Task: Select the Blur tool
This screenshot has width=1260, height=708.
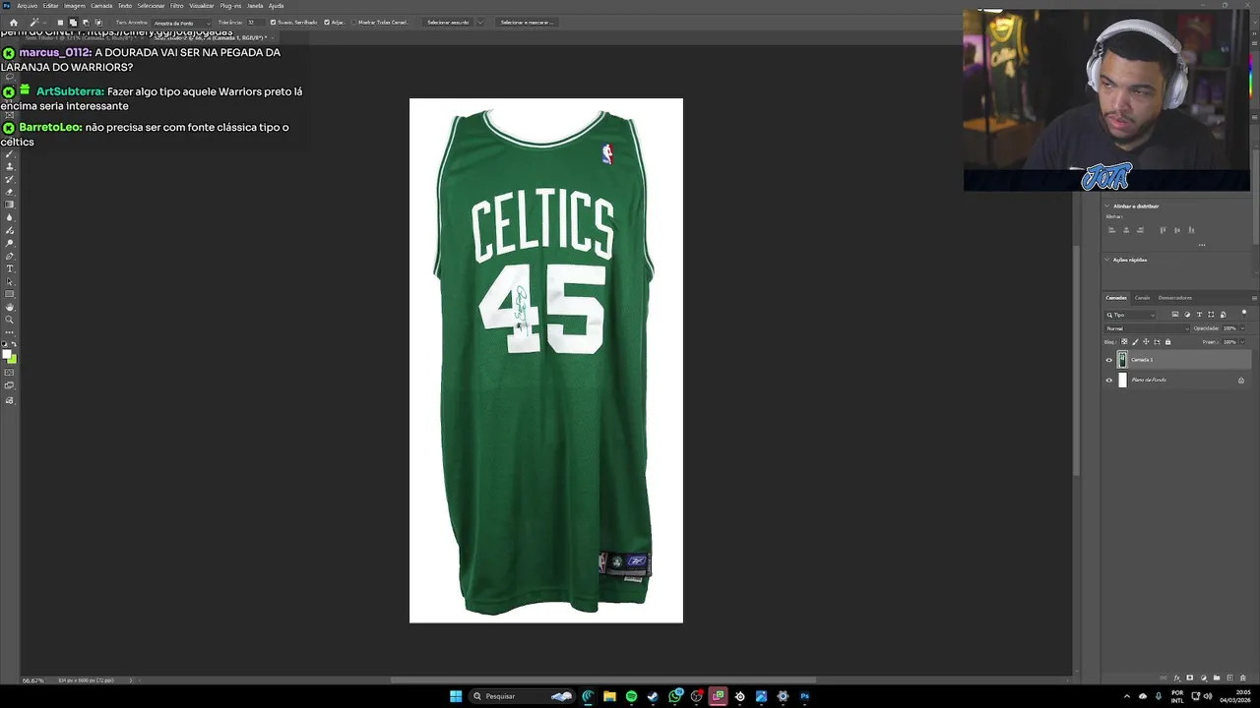Action: tap(10, 217)
